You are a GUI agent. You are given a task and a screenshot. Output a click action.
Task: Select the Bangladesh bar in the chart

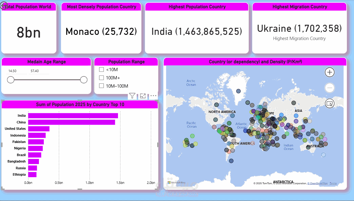34,161
